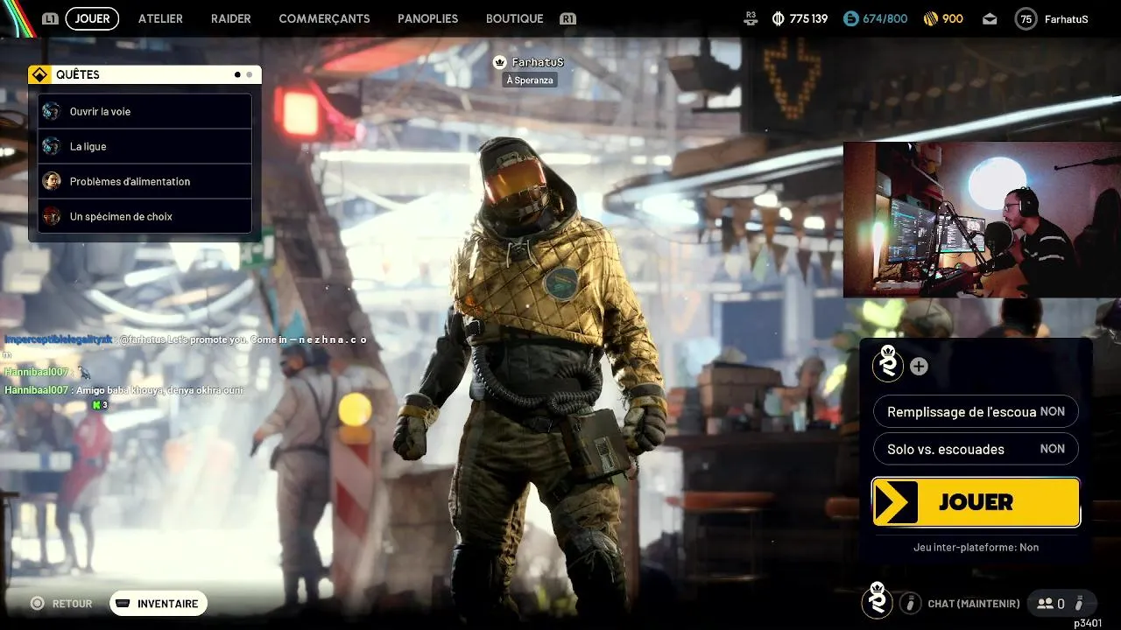Click the Hannibaal007 chat message Amigo baba

tap(124, 390)
